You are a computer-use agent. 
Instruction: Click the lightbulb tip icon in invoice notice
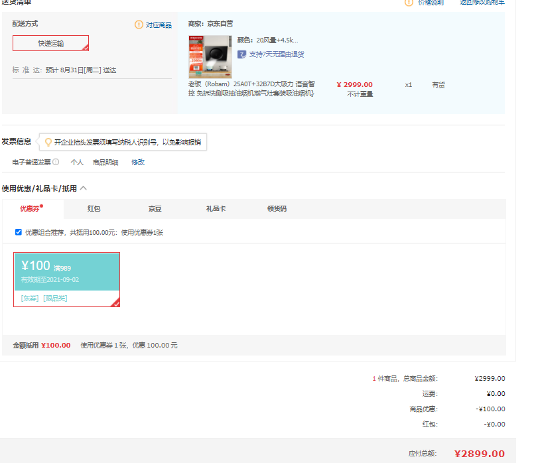pos(48,142)
